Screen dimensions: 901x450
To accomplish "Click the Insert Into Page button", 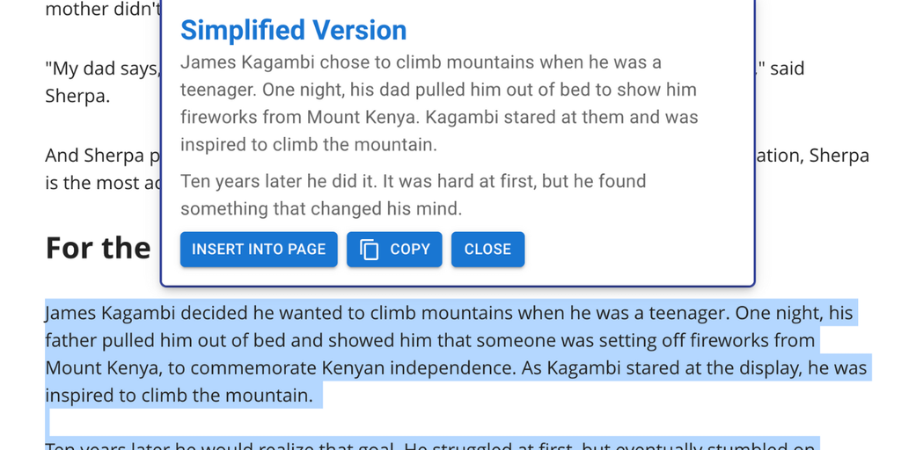I will click(x=259, y=250).
